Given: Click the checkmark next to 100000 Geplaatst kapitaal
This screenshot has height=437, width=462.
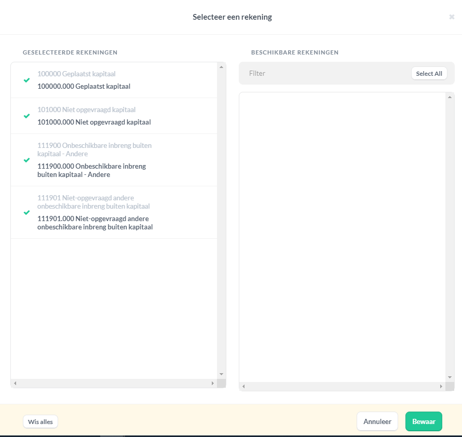Looking at the screenshot, I should (26, 80).
